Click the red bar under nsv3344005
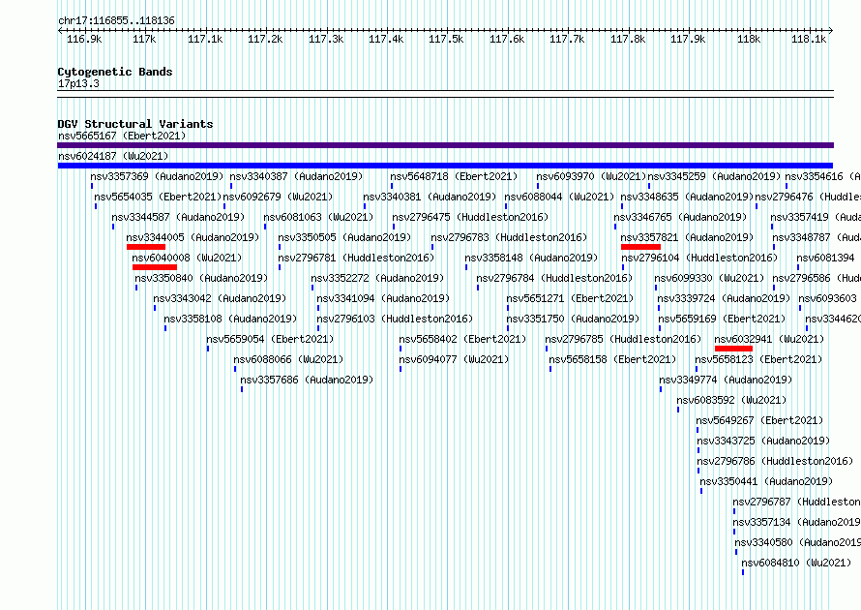This screenshot has width=861, height=610. click(146, 247)
